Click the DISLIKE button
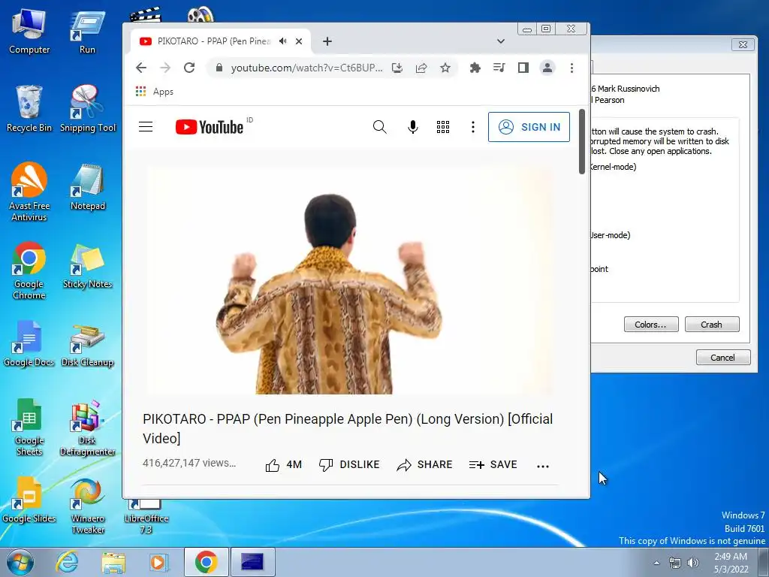Image resolution: width=769 pixels, height=577 pixels. 349,464
